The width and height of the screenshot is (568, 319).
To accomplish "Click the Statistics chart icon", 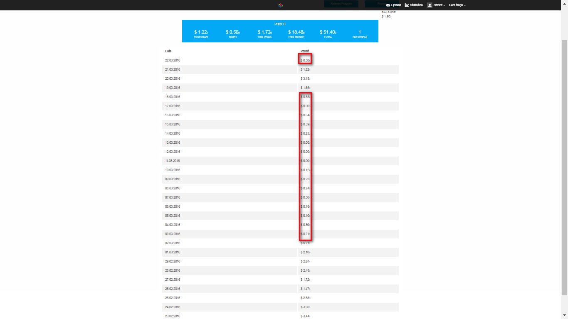I will coord(407,5).
